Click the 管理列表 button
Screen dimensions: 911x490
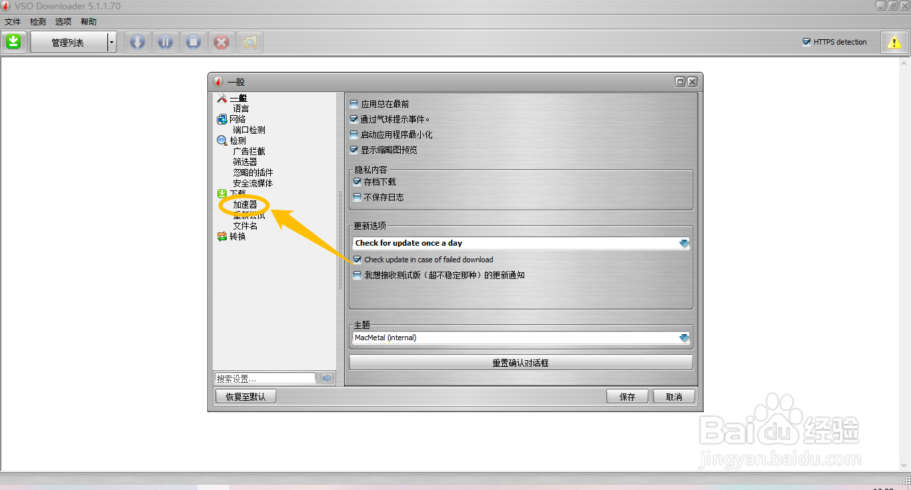(x=69, y=43)
